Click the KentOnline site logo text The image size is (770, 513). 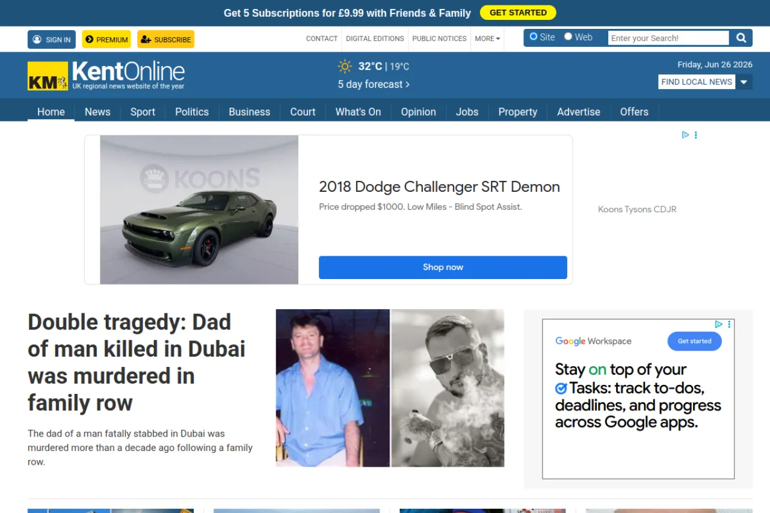pos(128,72)
